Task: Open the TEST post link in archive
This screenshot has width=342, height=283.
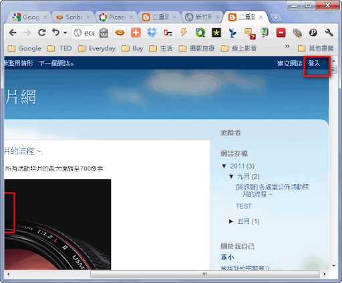Action: [244, 206]
